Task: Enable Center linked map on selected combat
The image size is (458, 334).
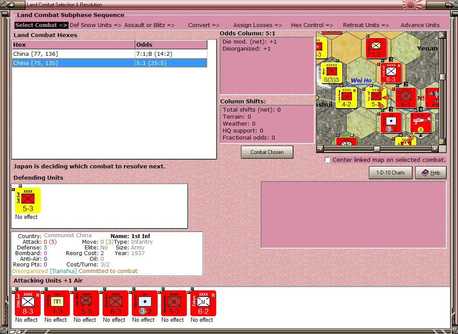Action: point(327,160)
